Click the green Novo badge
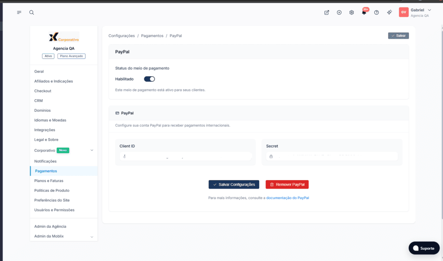Image resolution: width=443 pixels, height=261 pixels. (x=63, y=151)
